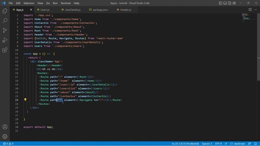Open the File menu
The width and height of the screenshot is (260, 146).
point(11,3)
